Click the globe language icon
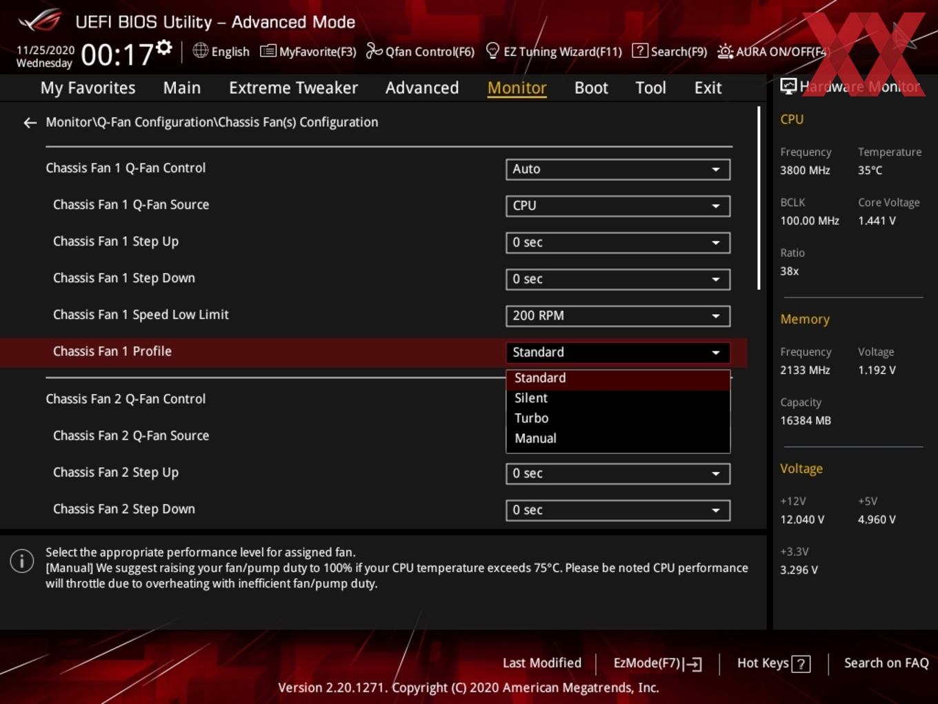 point(200,50)
